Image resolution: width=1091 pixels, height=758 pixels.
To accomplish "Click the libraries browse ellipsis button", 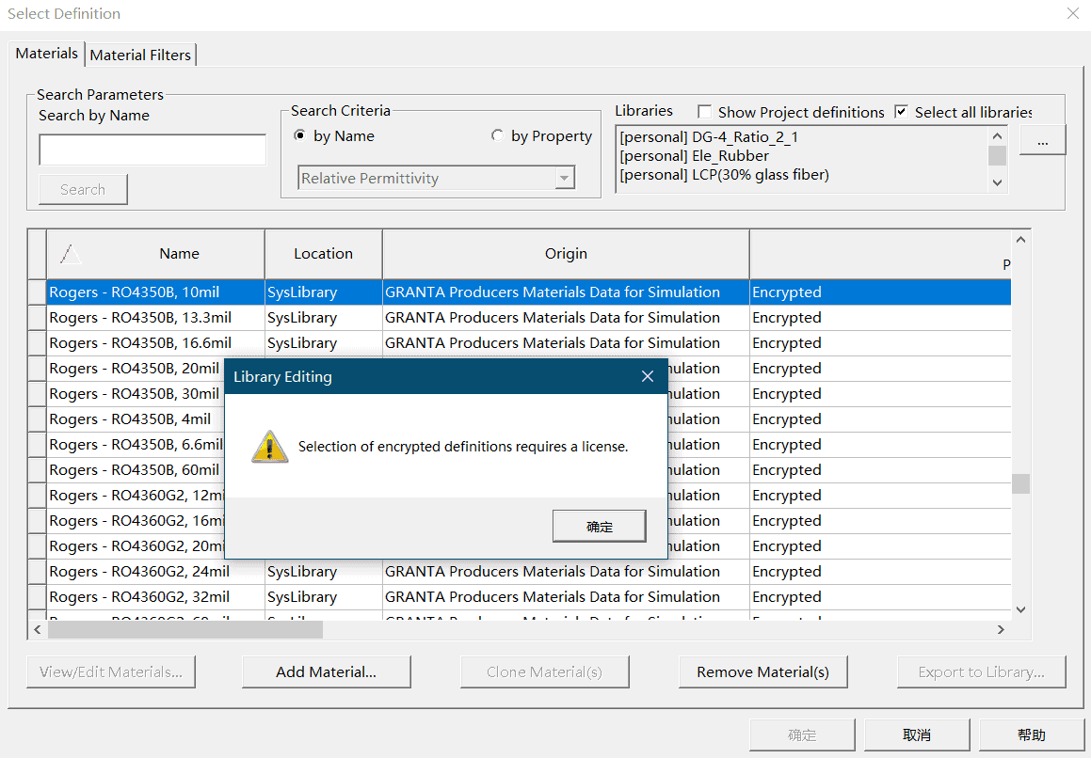I will [1042, 140].
